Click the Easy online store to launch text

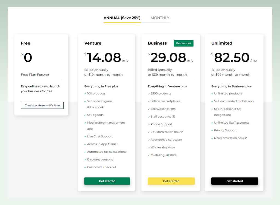click(x=40, y=86)
